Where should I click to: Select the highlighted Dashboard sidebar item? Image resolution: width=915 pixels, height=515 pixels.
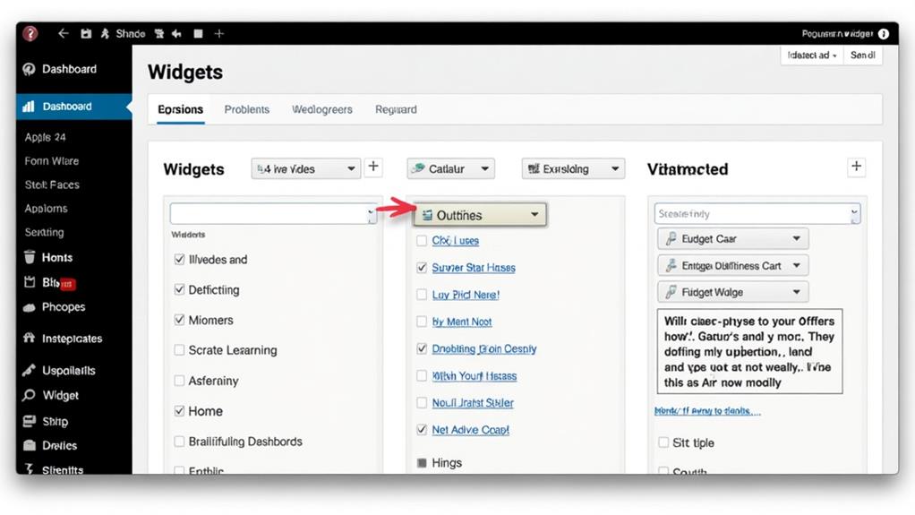pyautogui.click(x=73, y=107)
